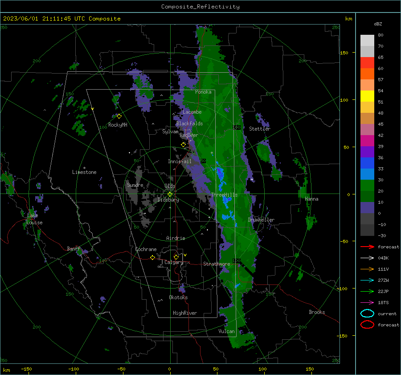Click the magenta 18TS arrow icon
The image size is (401, 375).
click(x=367, y=303)
